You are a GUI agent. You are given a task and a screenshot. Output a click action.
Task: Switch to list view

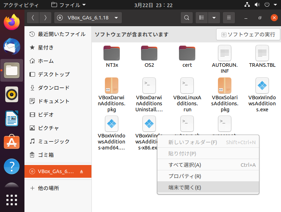[202, 18]
